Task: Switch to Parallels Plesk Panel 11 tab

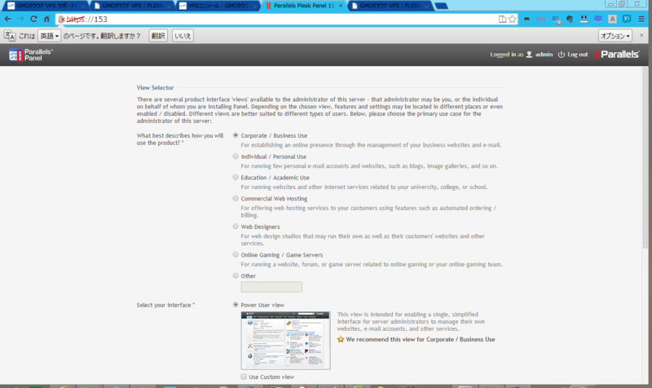Action: [x=303, y=6]
